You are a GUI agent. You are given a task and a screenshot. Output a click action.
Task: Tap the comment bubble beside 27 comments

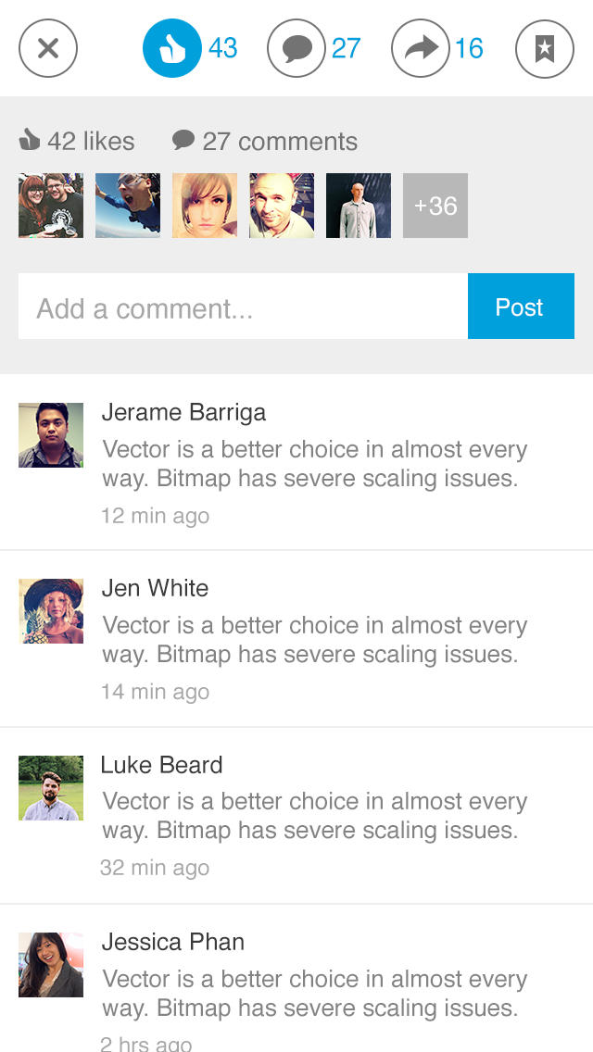pyautogui.click(x=184, y=140)
